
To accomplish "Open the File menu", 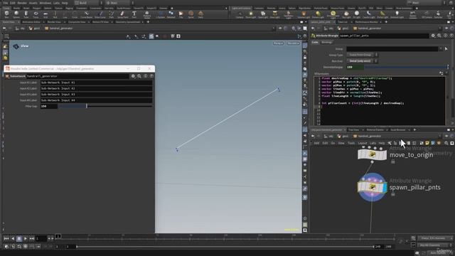I will coord(6,3).
